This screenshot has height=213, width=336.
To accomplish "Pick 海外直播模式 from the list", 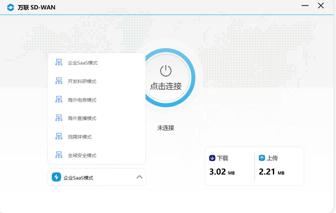I will pos(82,118).
